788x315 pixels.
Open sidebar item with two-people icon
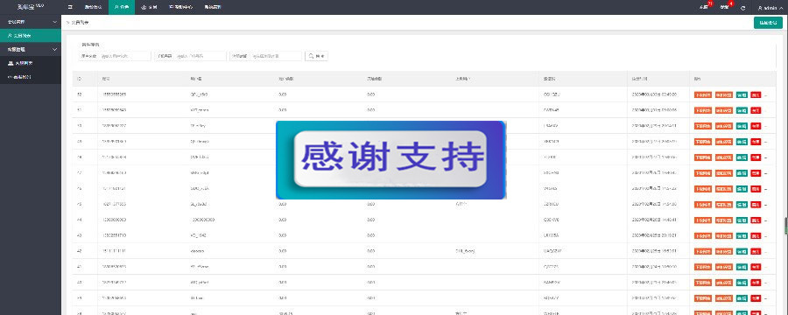coord(30,63)
